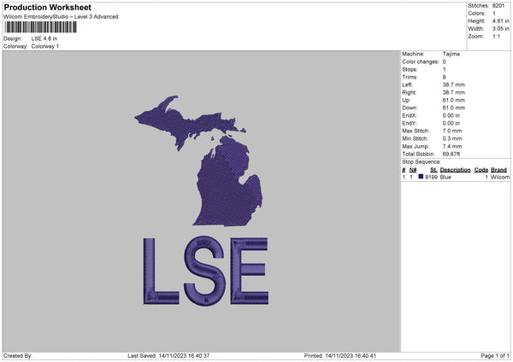Viewport: 513px width, 362px height.
Task: Click the Down value 61.0 mm
Action: [453, 108]
